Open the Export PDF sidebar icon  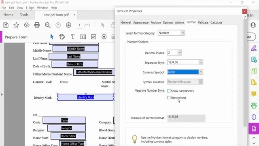pos(254,60)
